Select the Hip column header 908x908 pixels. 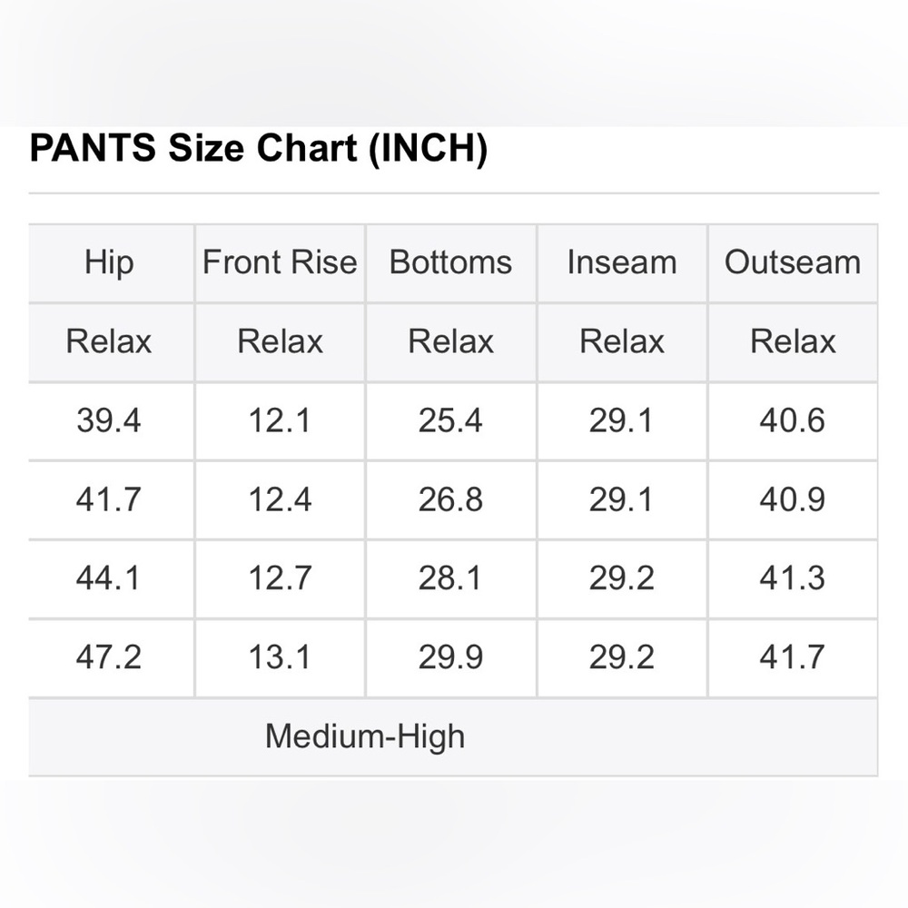click(110, 262)
